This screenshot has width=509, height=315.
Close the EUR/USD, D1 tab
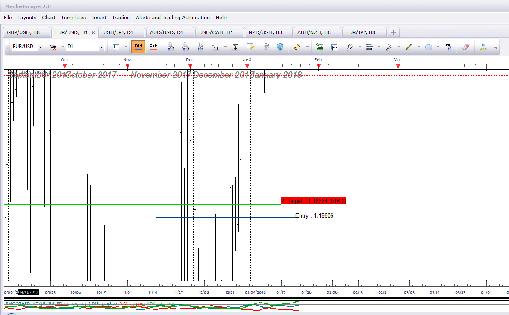tap(93, 32)
